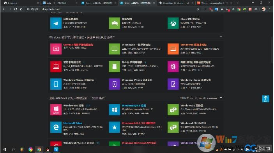Switch to the third browser tab
274x153 pixels.
[x=98, y=3]
